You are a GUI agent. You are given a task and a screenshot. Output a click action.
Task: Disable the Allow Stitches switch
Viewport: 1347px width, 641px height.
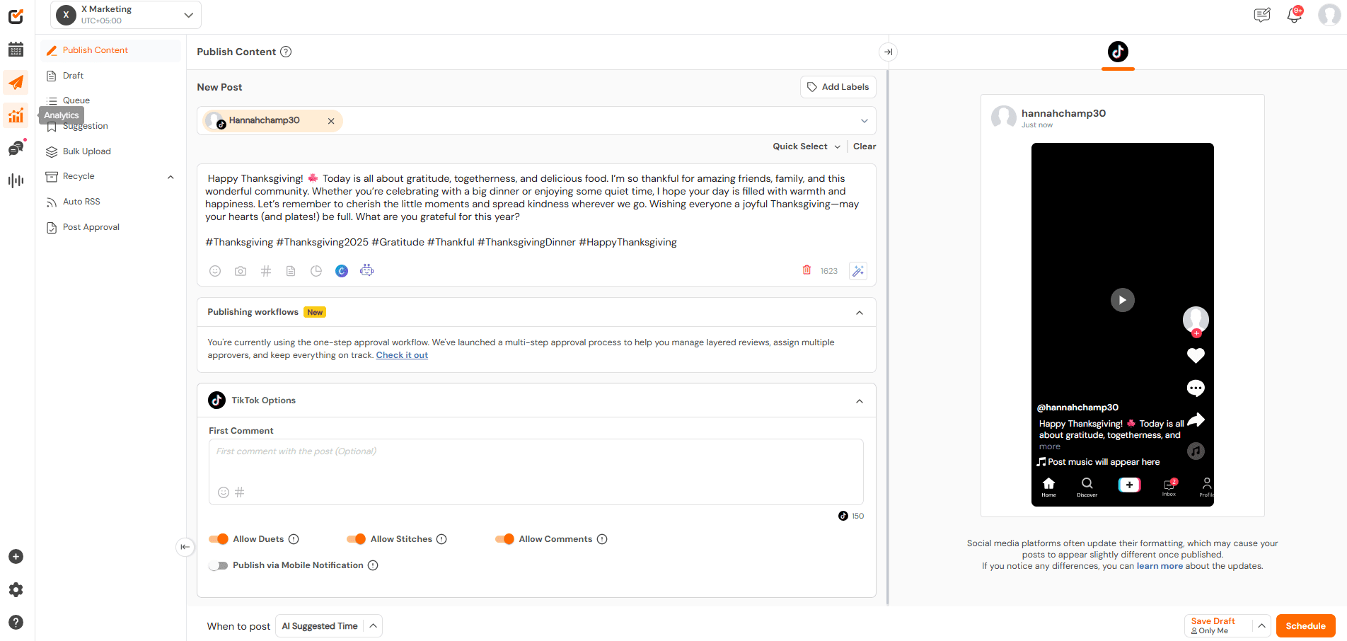point(356,539)
